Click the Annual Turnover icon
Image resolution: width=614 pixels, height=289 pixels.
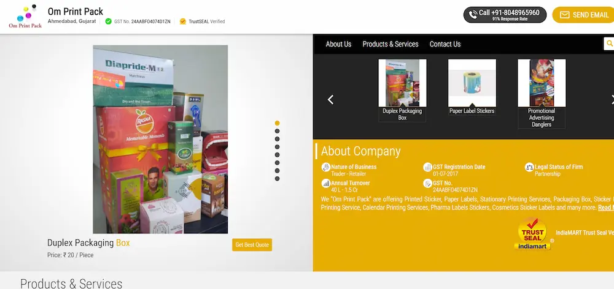pyautogui.click(x=326, y=183)
